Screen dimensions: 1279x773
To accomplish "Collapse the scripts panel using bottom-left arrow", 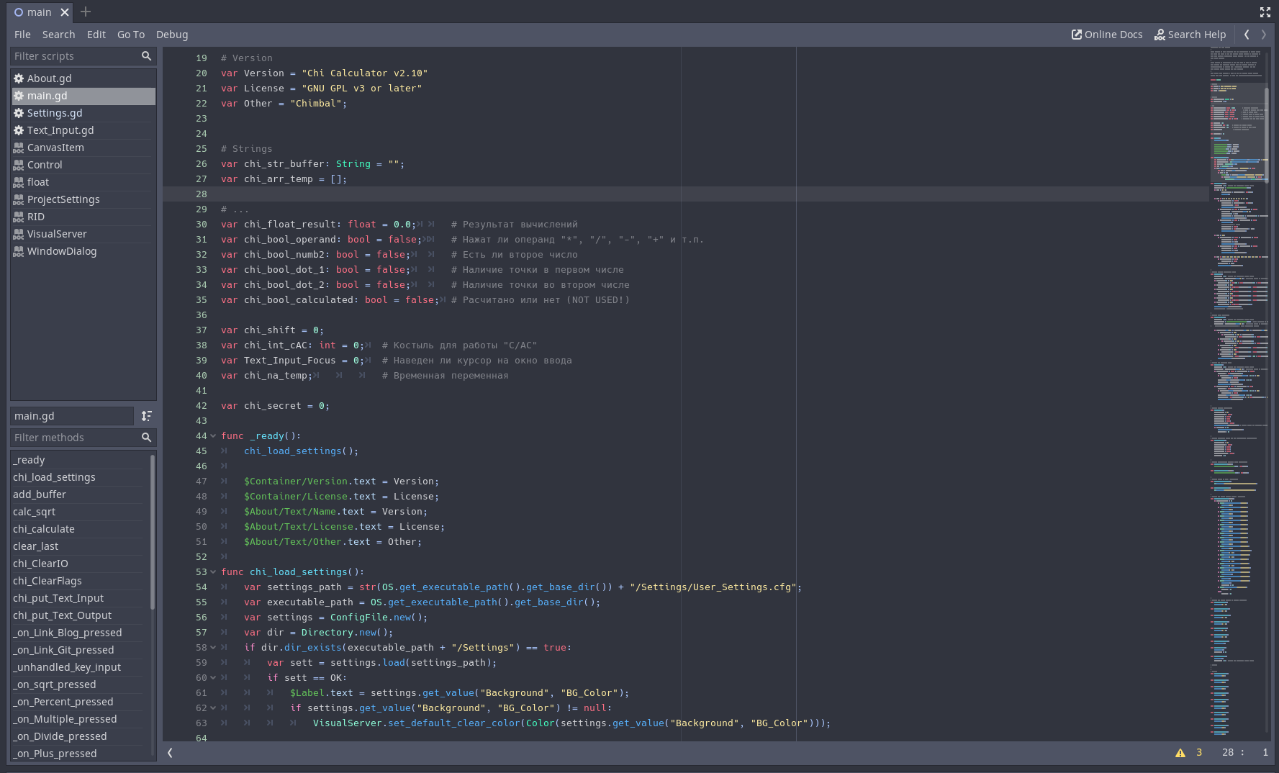I will pyautogui.click(x=170, y=753).
